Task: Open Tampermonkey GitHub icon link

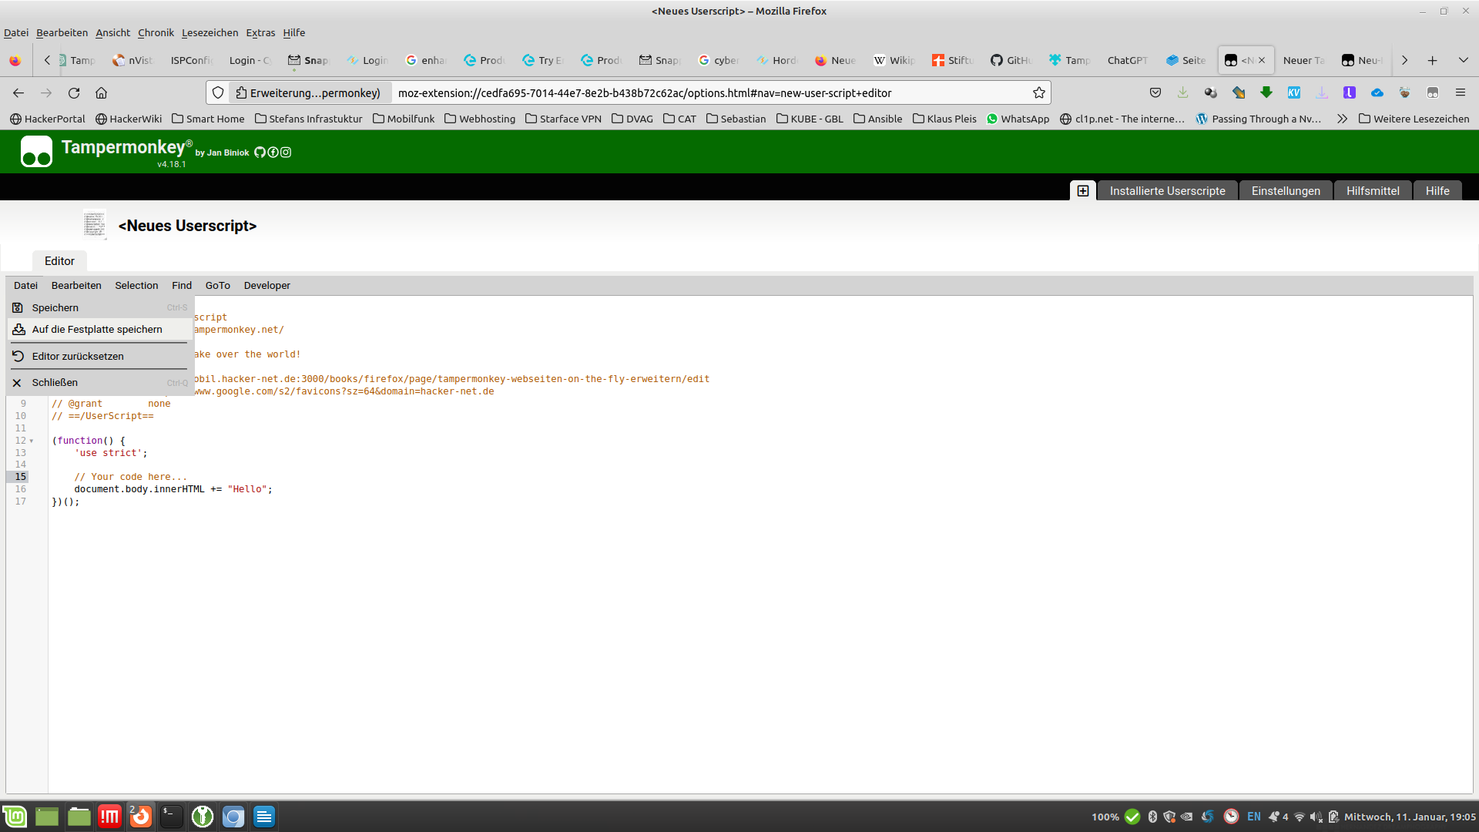Action: click(x=260, y=153)
